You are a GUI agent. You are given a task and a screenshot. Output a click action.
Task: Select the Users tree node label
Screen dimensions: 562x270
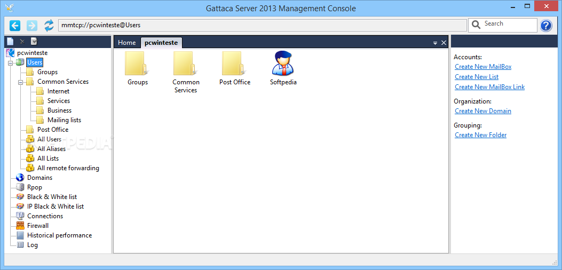[x=35, y=62]
